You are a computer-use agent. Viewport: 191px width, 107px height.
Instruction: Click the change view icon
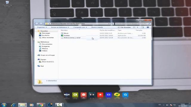pos(134,27)
